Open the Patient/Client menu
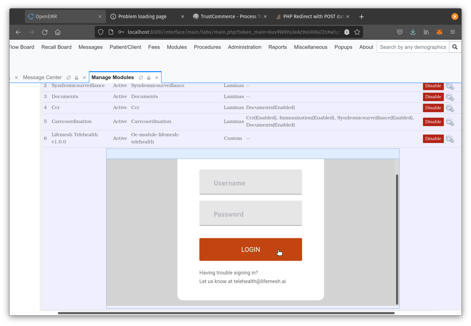Viewport: 471px width, 326px height. click(125, 47)
